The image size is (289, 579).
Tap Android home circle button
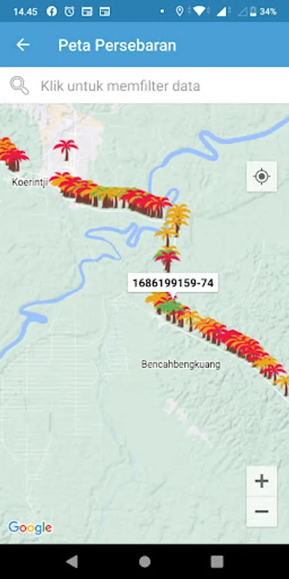(144, 561)
